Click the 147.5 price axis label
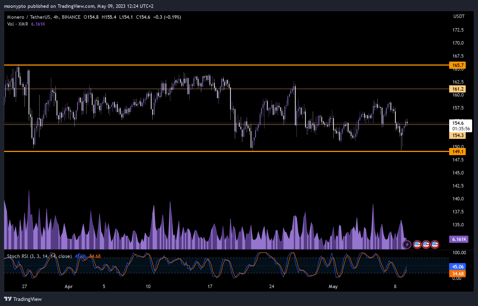This screenshot has width=478, height=306. click(x=458, y=160)
